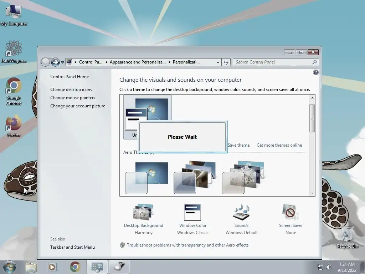Click the Control Pa... breadcrumb
This screenshot has height=274, width=365.
(x=91, y=62)
